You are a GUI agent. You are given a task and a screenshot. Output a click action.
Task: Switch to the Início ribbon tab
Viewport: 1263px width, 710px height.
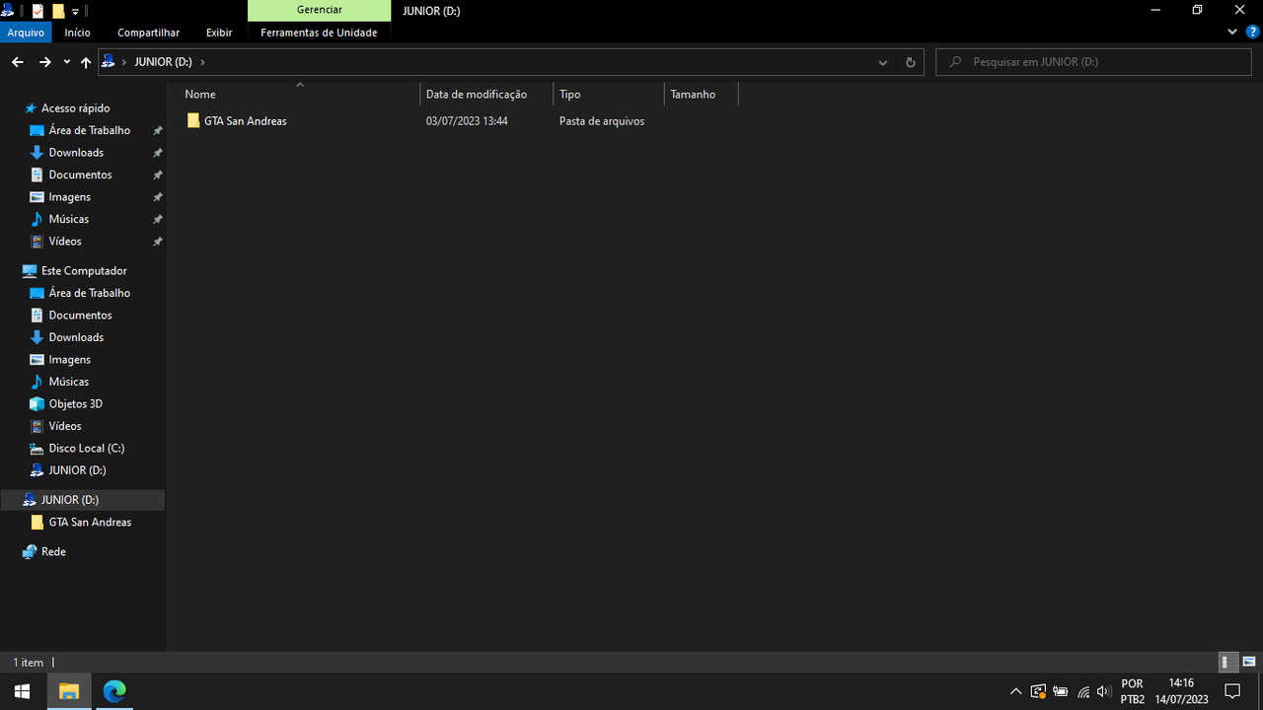[77, 33]
